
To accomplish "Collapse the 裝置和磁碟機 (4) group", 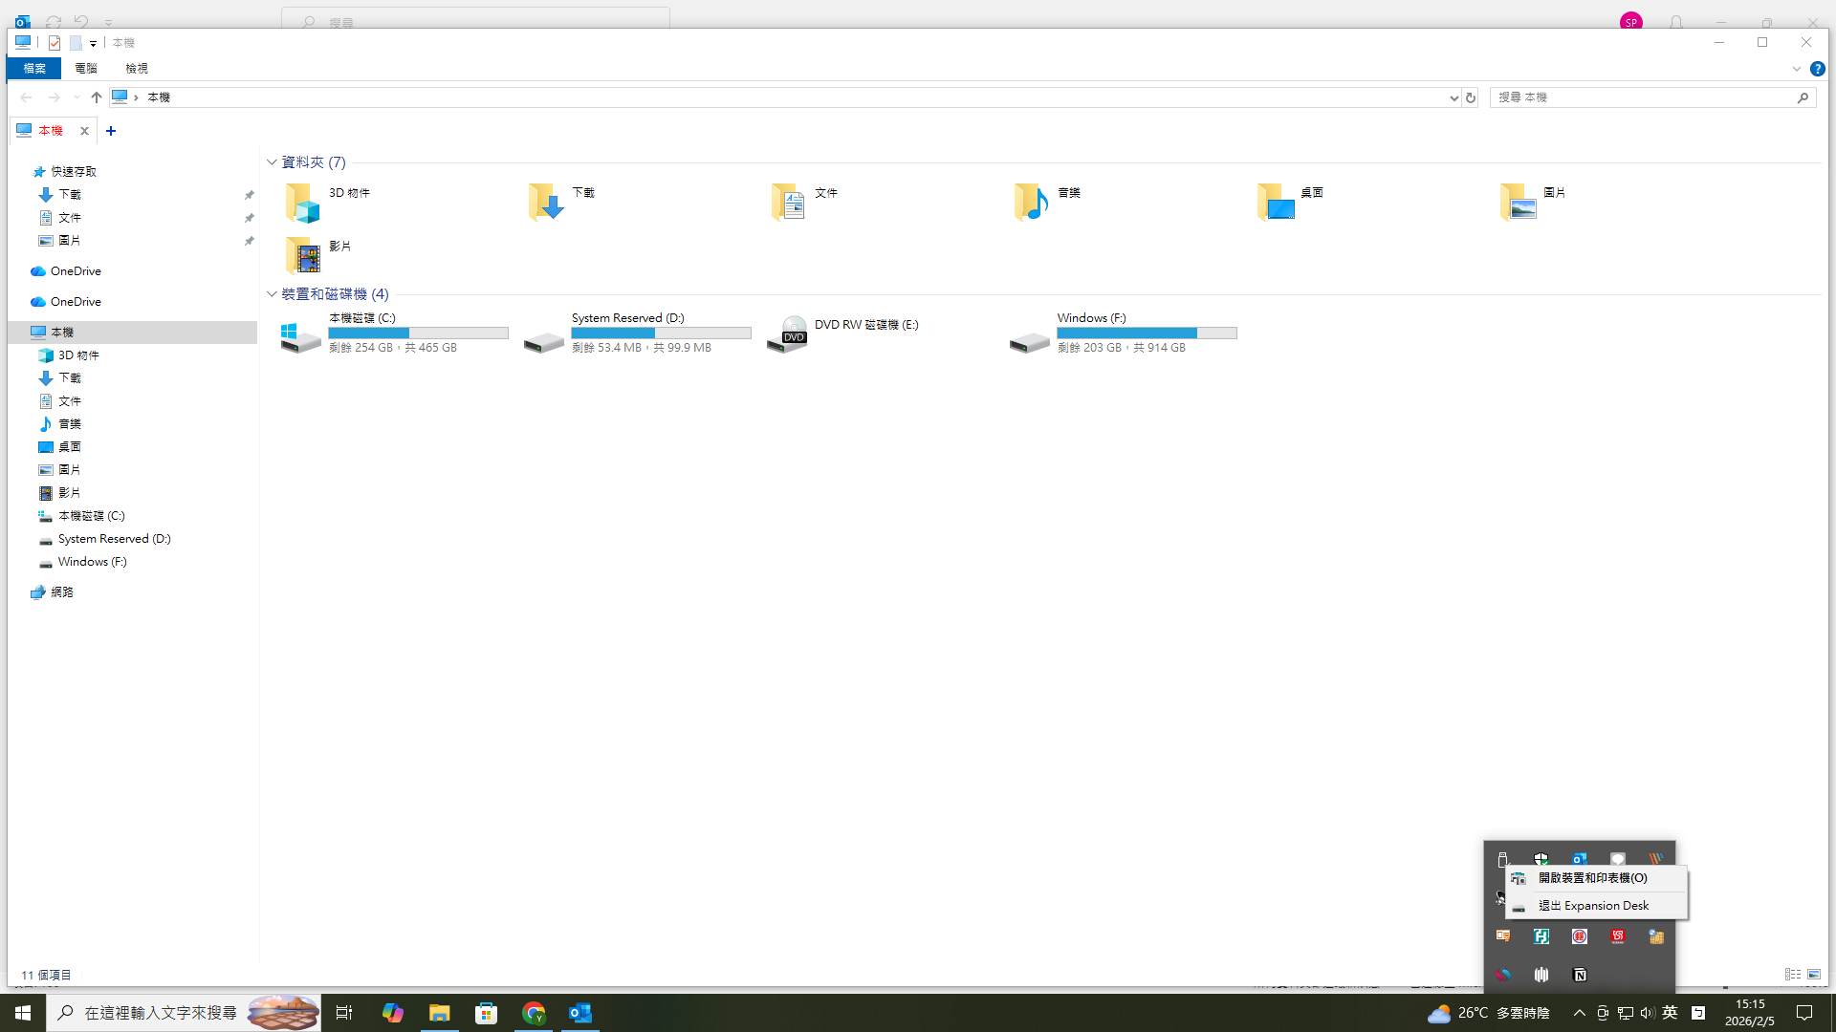I will click(x=272, y=294).
